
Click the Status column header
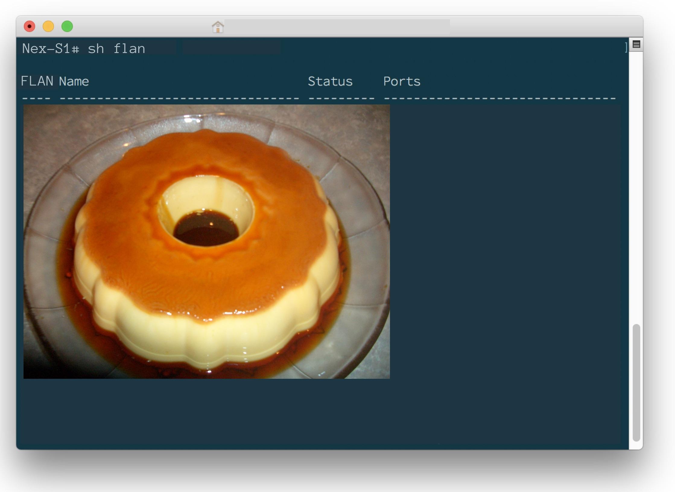[330, 81]
